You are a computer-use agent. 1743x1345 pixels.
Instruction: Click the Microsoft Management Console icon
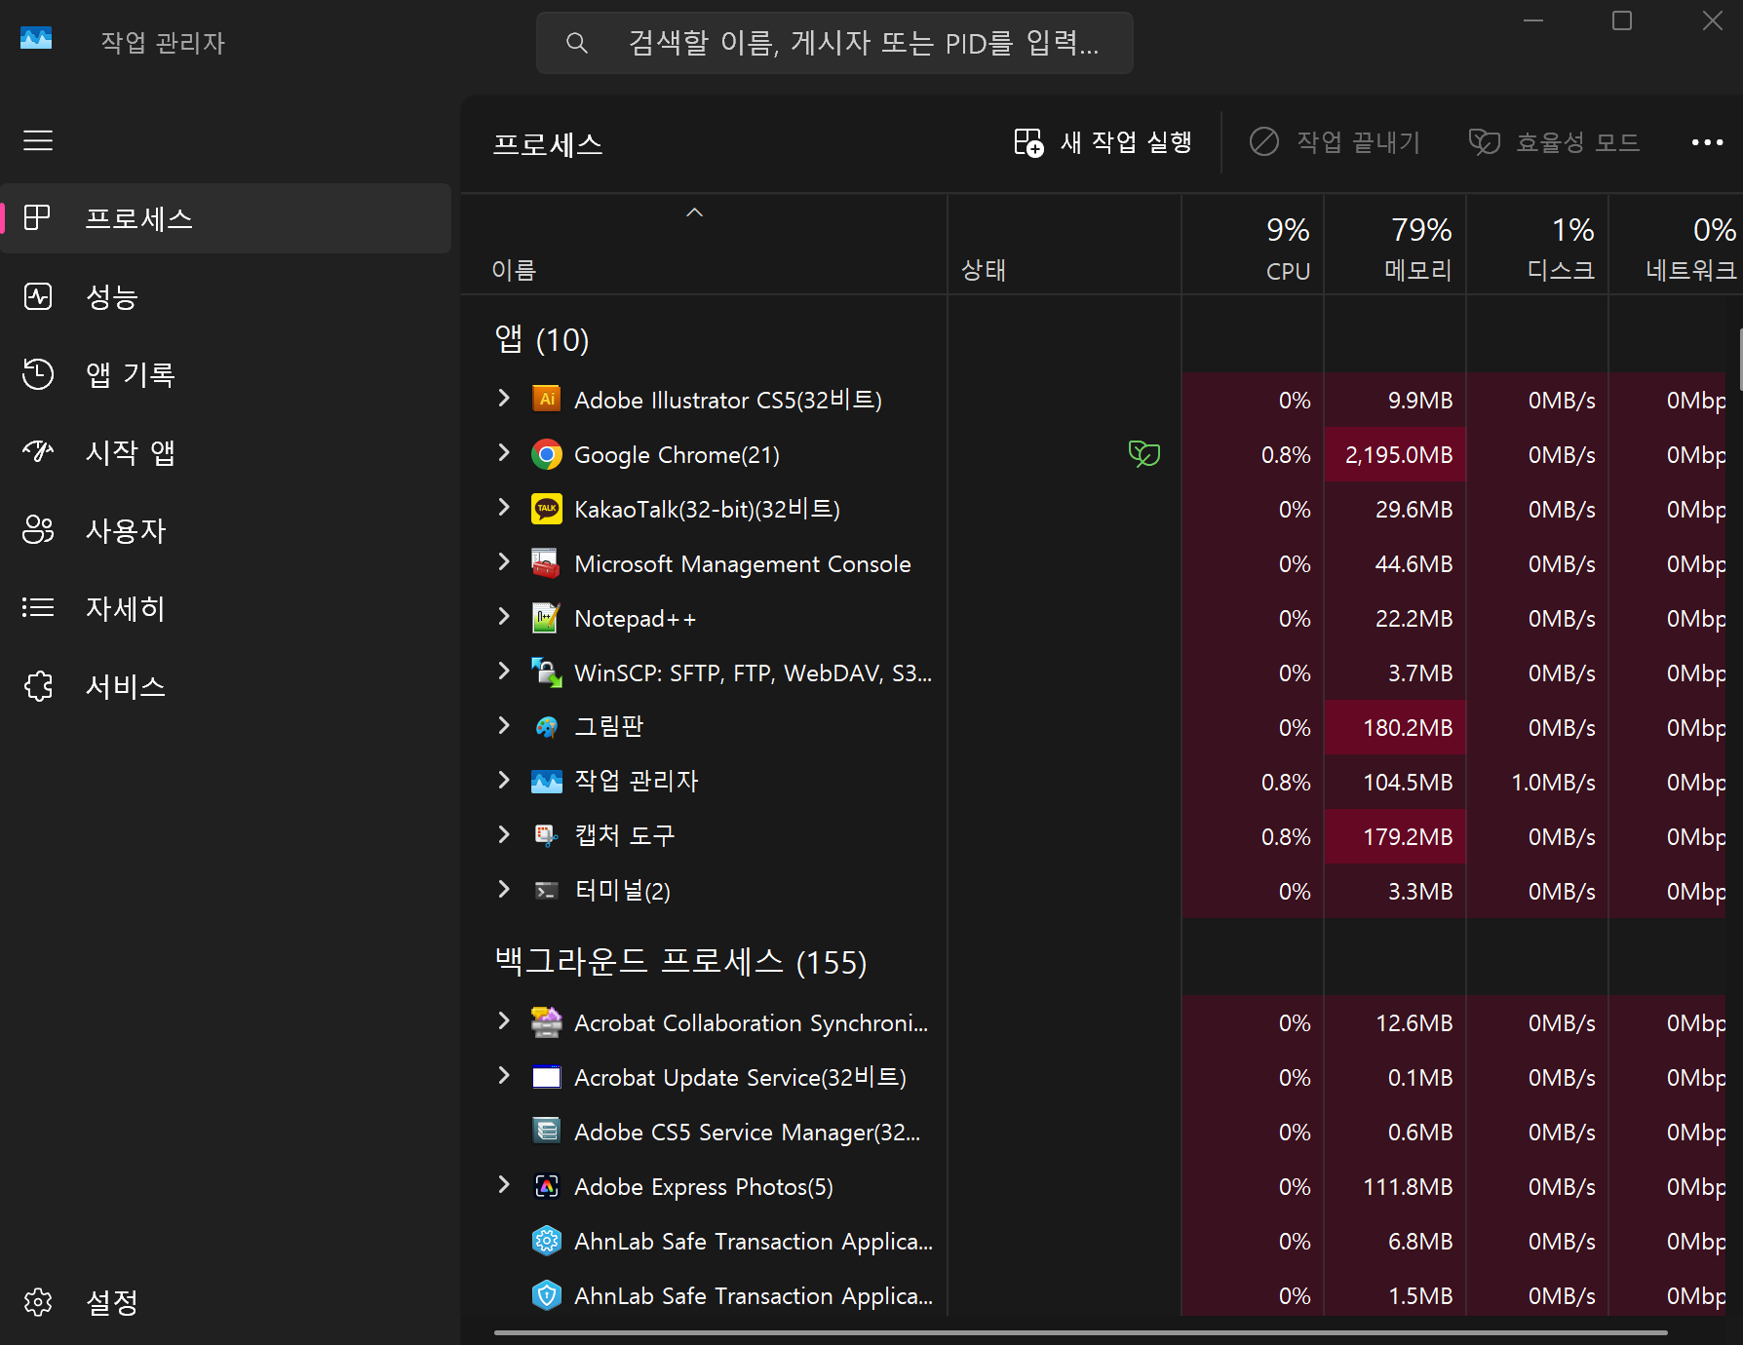point(546,563)
